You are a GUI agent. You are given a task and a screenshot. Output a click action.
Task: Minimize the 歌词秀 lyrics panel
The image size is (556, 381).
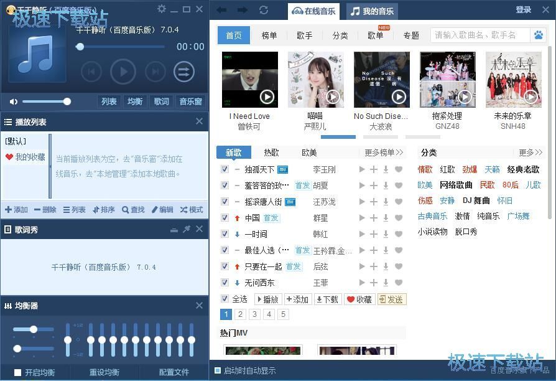(174, 230)
